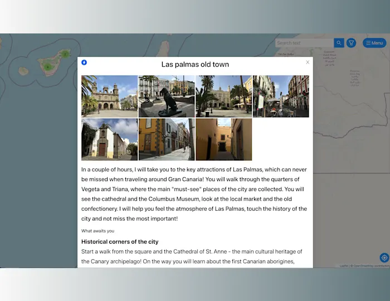
Task: Close the Las palmas old town popup
Action: [308, 62]
